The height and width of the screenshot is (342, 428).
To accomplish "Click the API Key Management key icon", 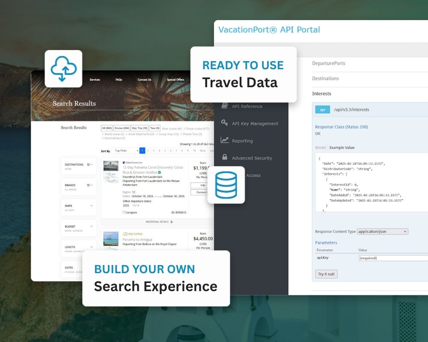I will [224, 123].
